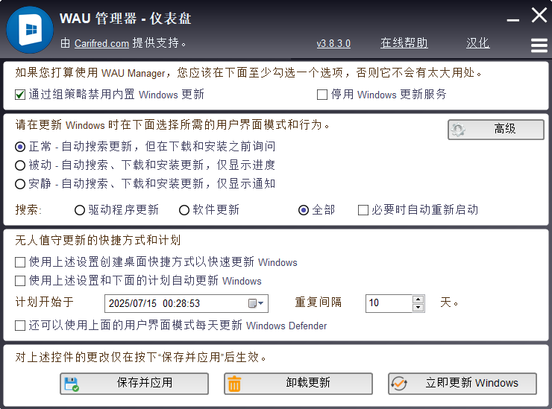This screenshot has width=552, height=409.
Task: Click the 重复间隔 value field showing 10
Action: pyautogui.click(x=389, y=303)
